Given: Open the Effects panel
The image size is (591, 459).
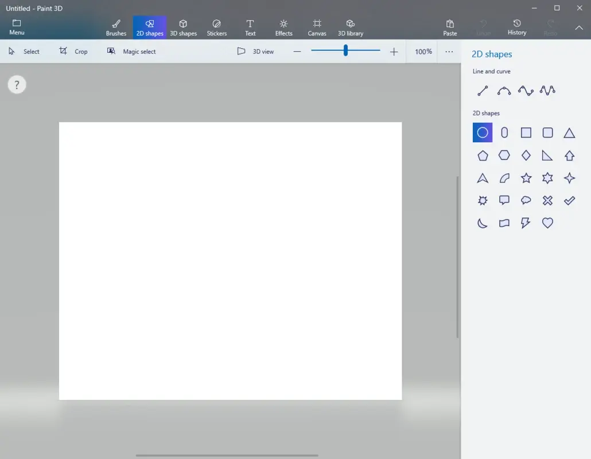Looking at the screenshot, I should pos(283,27).
